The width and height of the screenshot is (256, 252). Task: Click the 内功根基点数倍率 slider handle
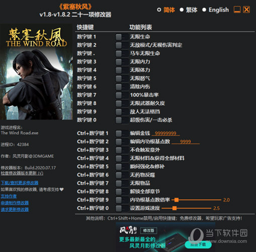pos(177,200)
